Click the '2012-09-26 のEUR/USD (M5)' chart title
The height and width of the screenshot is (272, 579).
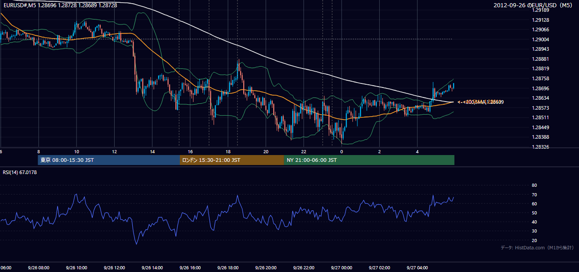click(533, 5)
